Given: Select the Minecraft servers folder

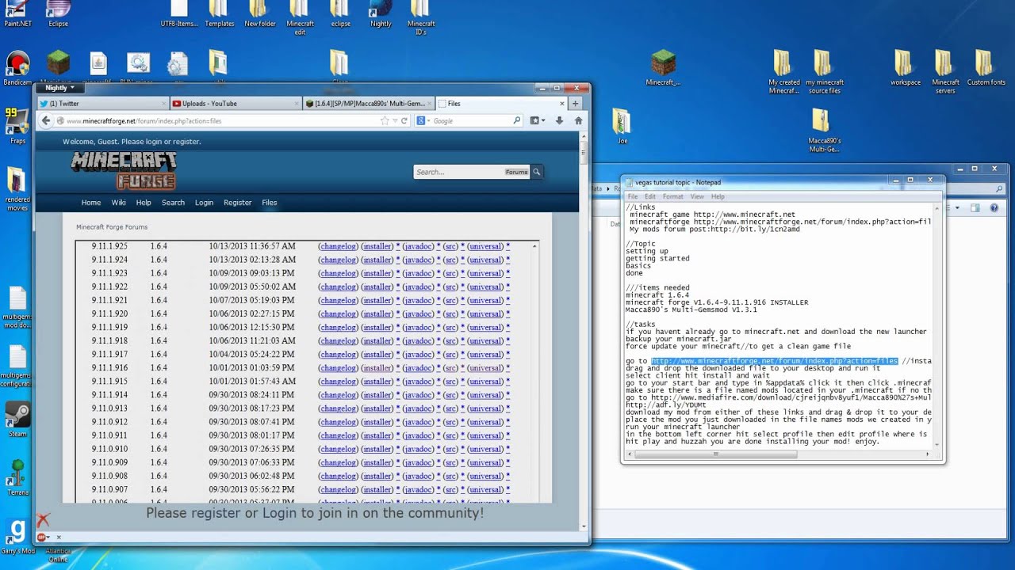Looking at the screenshot, I should [x=945, y=72].
